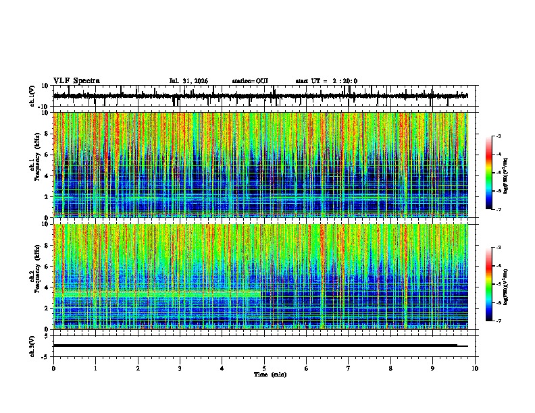Click inside the ch.1 spectrogram panel
The image size is (535, 413).
coord(260,165)
